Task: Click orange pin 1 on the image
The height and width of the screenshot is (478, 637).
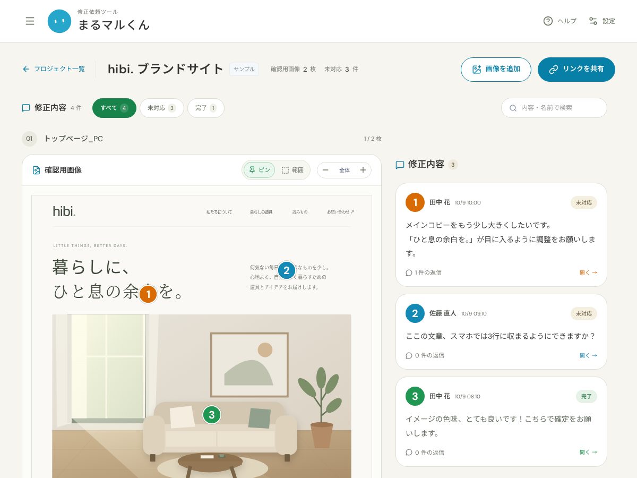Action: point(148,294)
